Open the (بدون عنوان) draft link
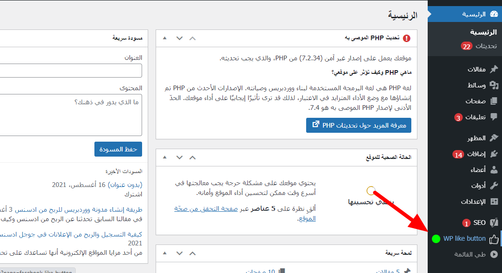 (125, 185)
